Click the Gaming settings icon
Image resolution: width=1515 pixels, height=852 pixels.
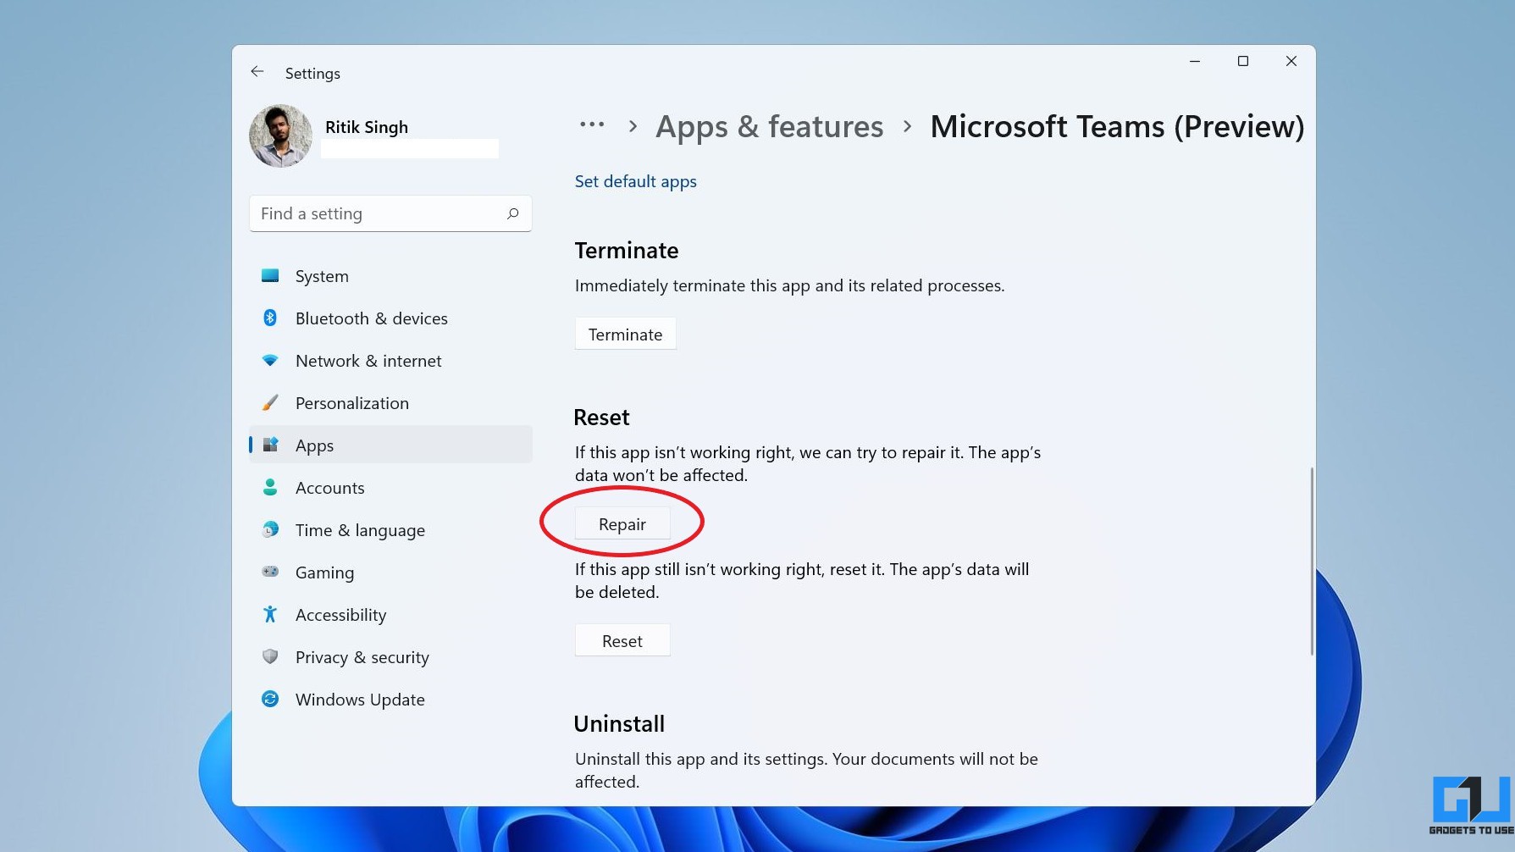coord(269,572)
